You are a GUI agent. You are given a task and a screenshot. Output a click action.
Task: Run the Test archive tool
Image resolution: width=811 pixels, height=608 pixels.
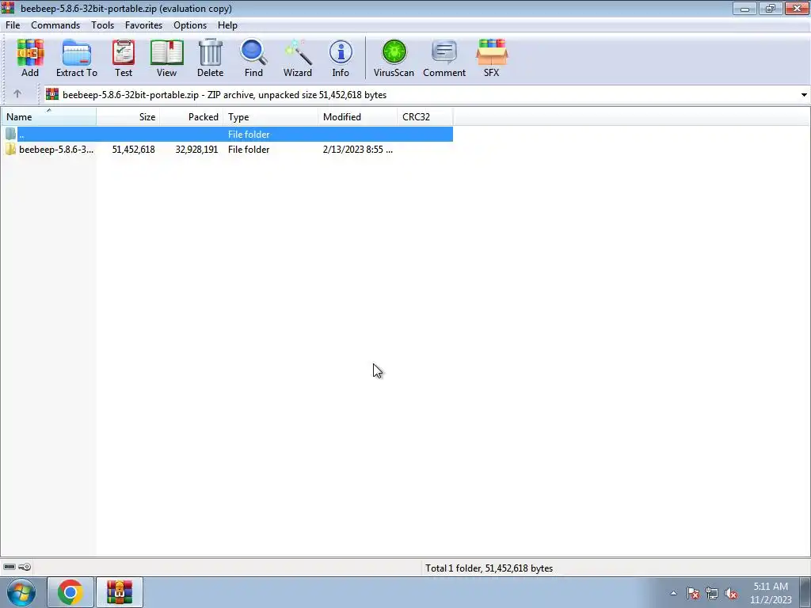tap(123, 58)
